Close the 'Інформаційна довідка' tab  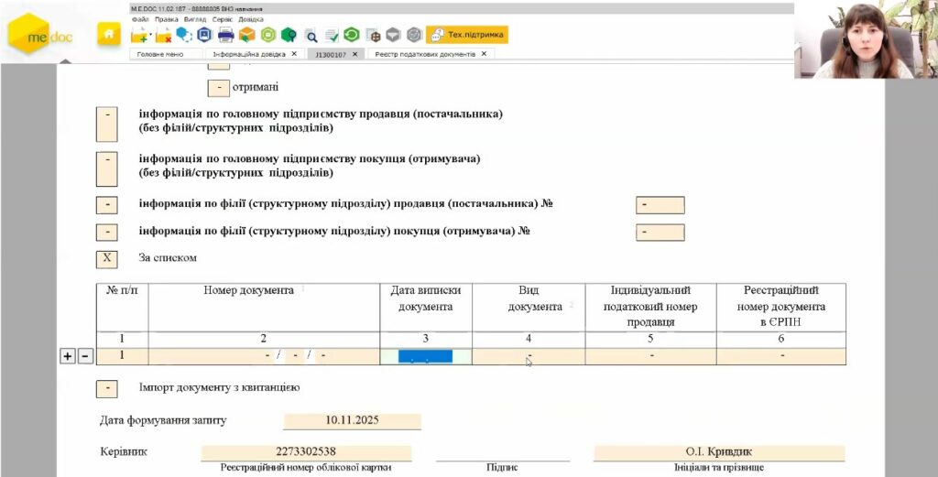pyautogui.click(x=294, y=54)
